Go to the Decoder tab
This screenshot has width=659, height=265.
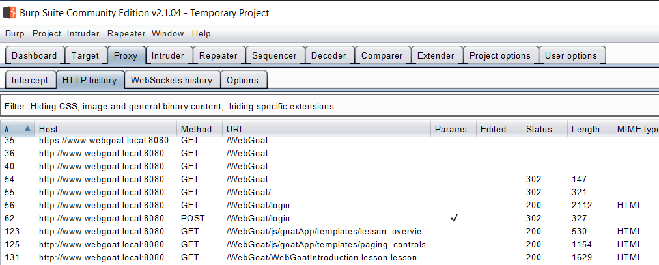(x=329, y=55)
